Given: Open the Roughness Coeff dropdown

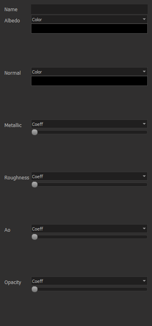Looking at the screenshot, I should pyautogui.click(x=89, y=176).
